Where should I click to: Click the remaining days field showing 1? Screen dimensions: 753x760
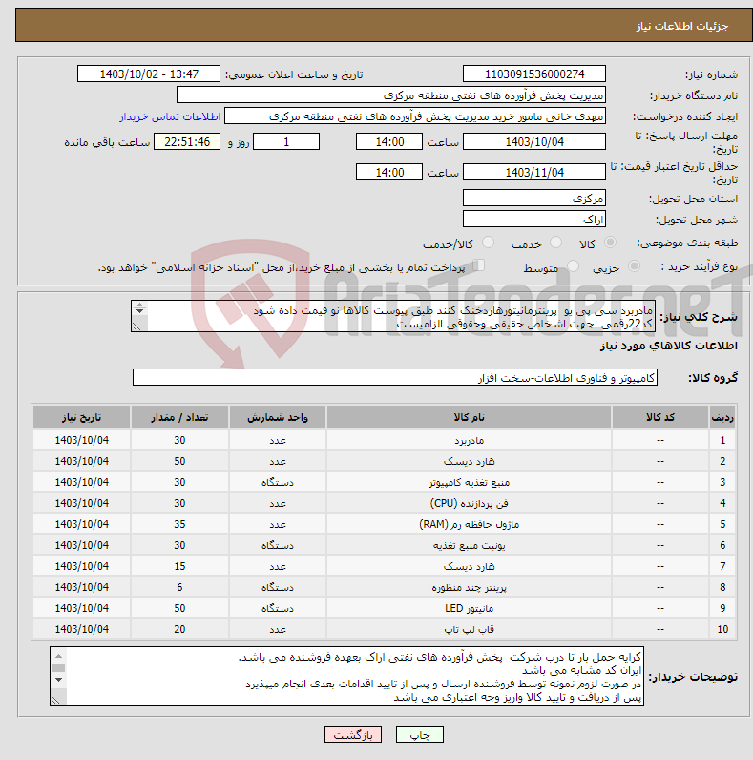(x=286, y=142)
